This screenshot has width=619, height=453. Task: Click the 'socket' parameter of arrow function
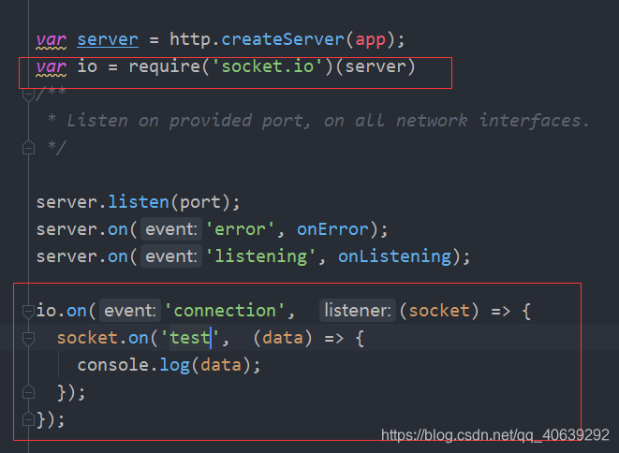pos(439,311)
